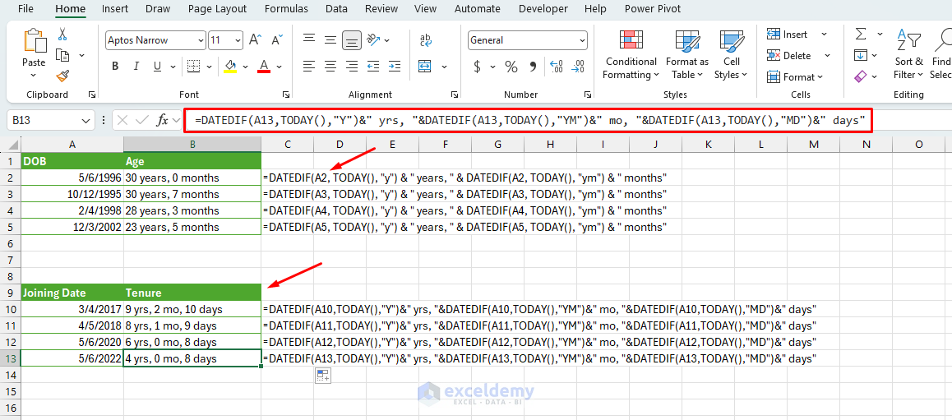
Task: Toggle Underline formatting
Action: pos(157,66)
